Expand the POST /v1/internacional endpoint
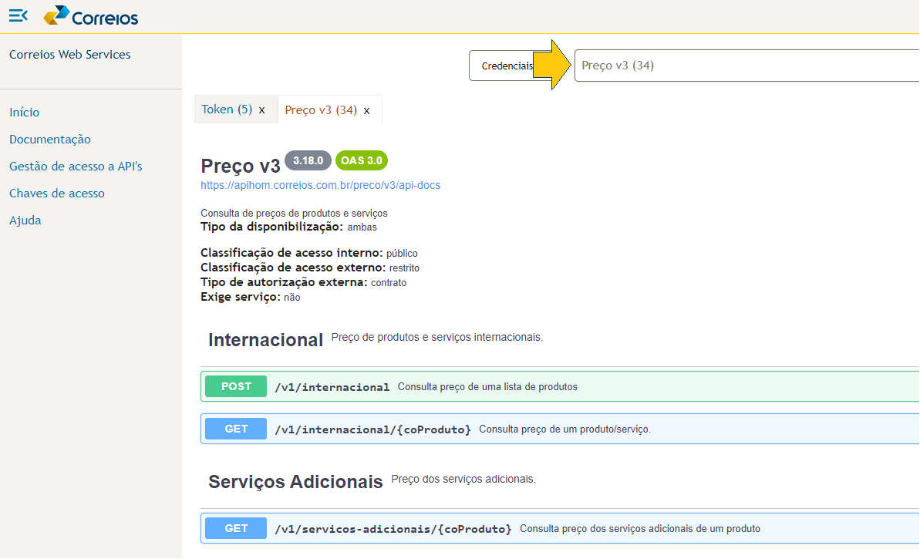 pos(560,386)
